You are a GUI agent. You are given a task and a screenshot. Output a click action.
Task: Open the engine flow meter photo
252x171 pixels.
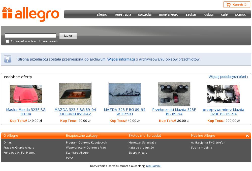(224, 94)
